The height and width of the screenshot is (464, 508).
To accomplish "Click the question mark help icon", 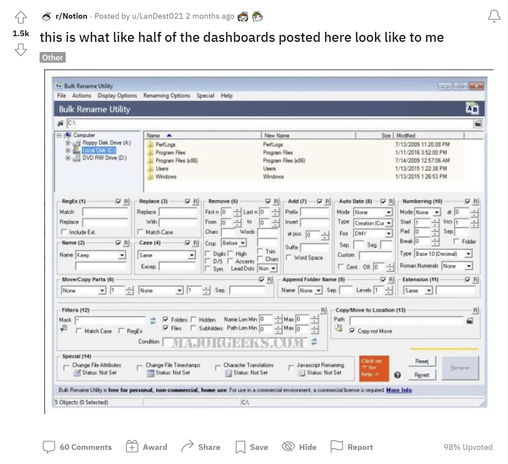I will click(x=397, y=375).
